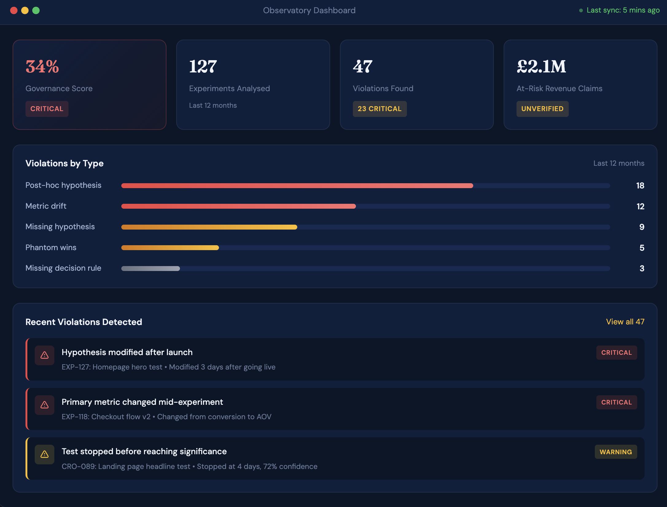The height and width of the screenshot is (507, 667).
Task: Click the red close window dot
Action: point(14,10)
